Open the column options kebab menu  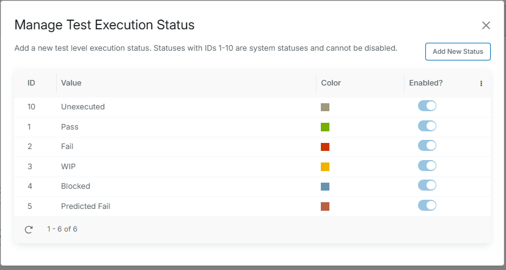[481, 83]
